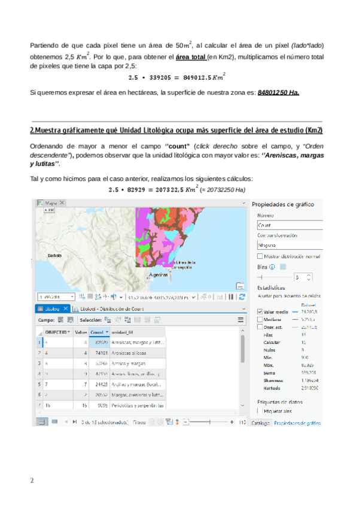Switch to the Catálogo pane tab
Image resolution: width=359 pixels, height=508 pixels.
pos(260,423)
